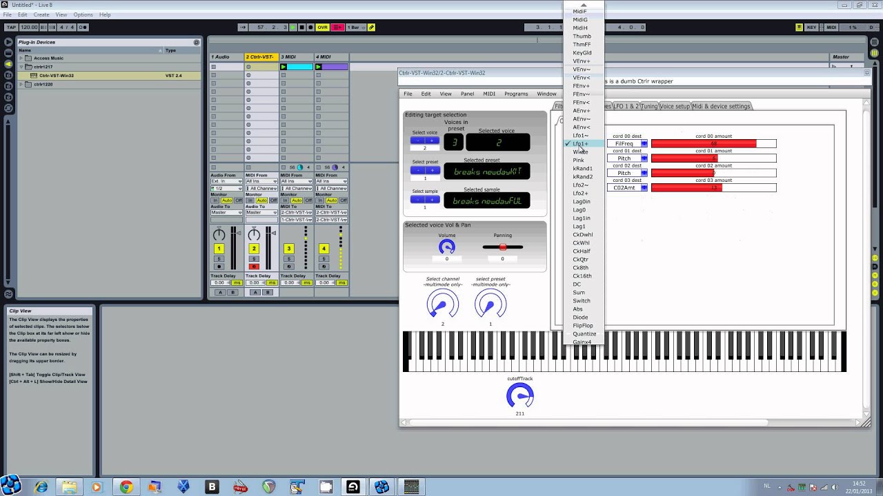Select Ctrlr-VST-Win32 plug-in entry
The height and width of the screenshot is (496, 883).
109,76
